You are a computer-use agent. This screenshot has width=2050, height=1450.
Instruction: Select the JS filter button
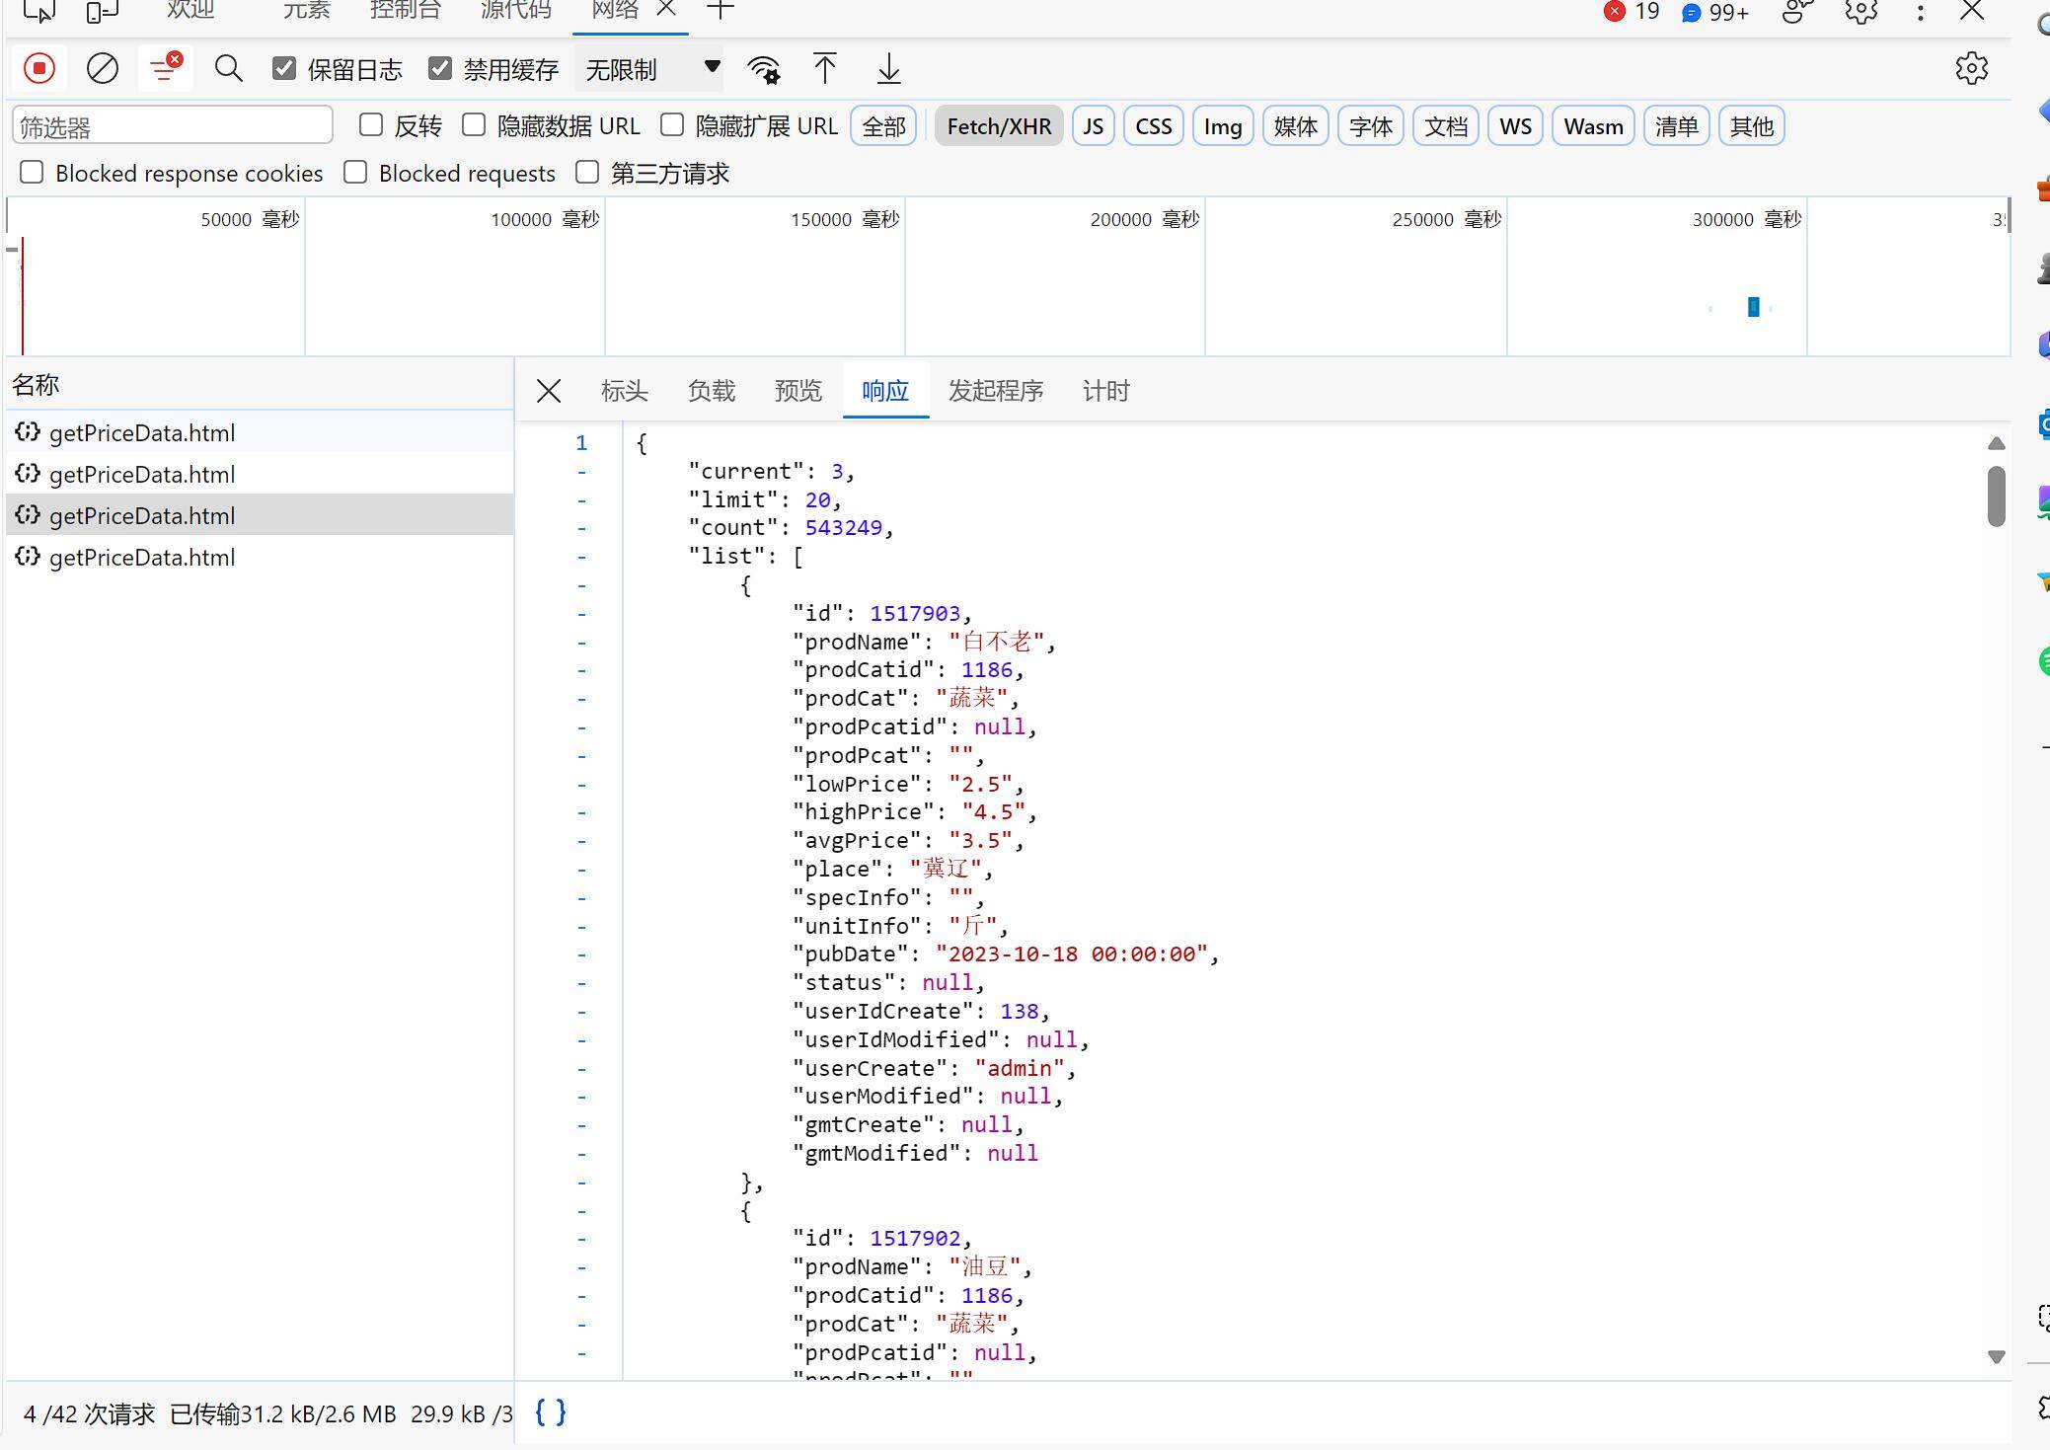click(x=1093, y=126)
